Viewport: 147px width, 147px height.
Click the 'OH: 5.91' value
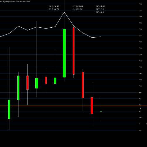coord(101,9)
